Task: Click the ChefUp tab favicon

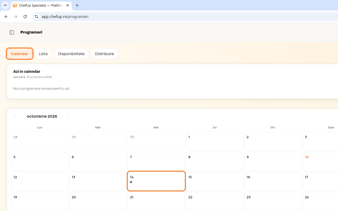Action: tap(15, 5)
